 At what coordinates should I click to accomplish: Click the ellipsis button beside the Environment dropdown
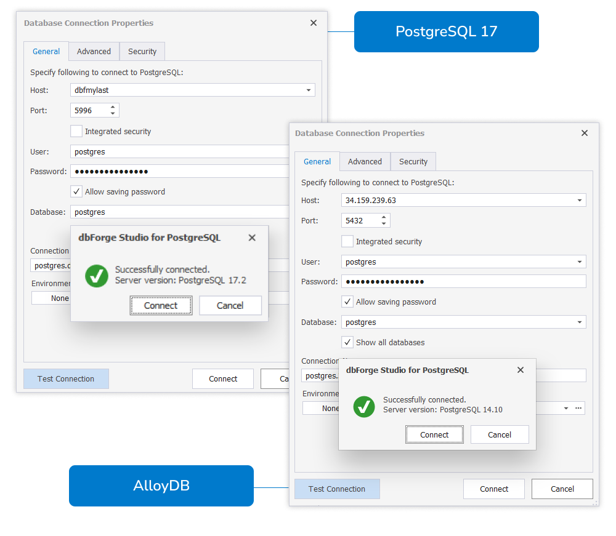tap(578, 409)
